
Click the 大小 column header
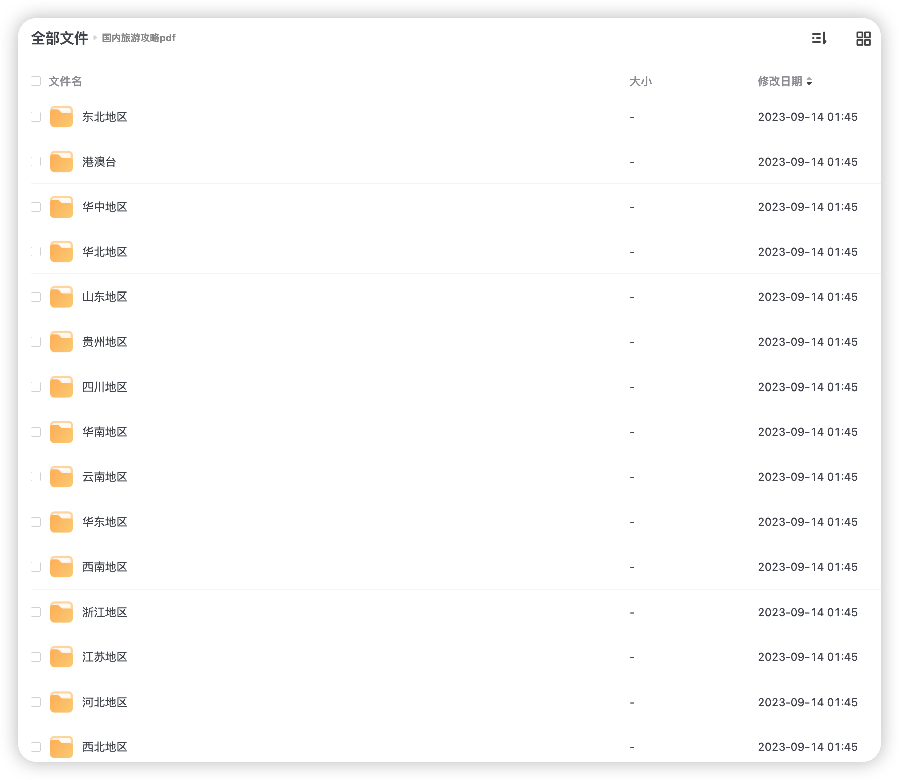click(640, 81)
